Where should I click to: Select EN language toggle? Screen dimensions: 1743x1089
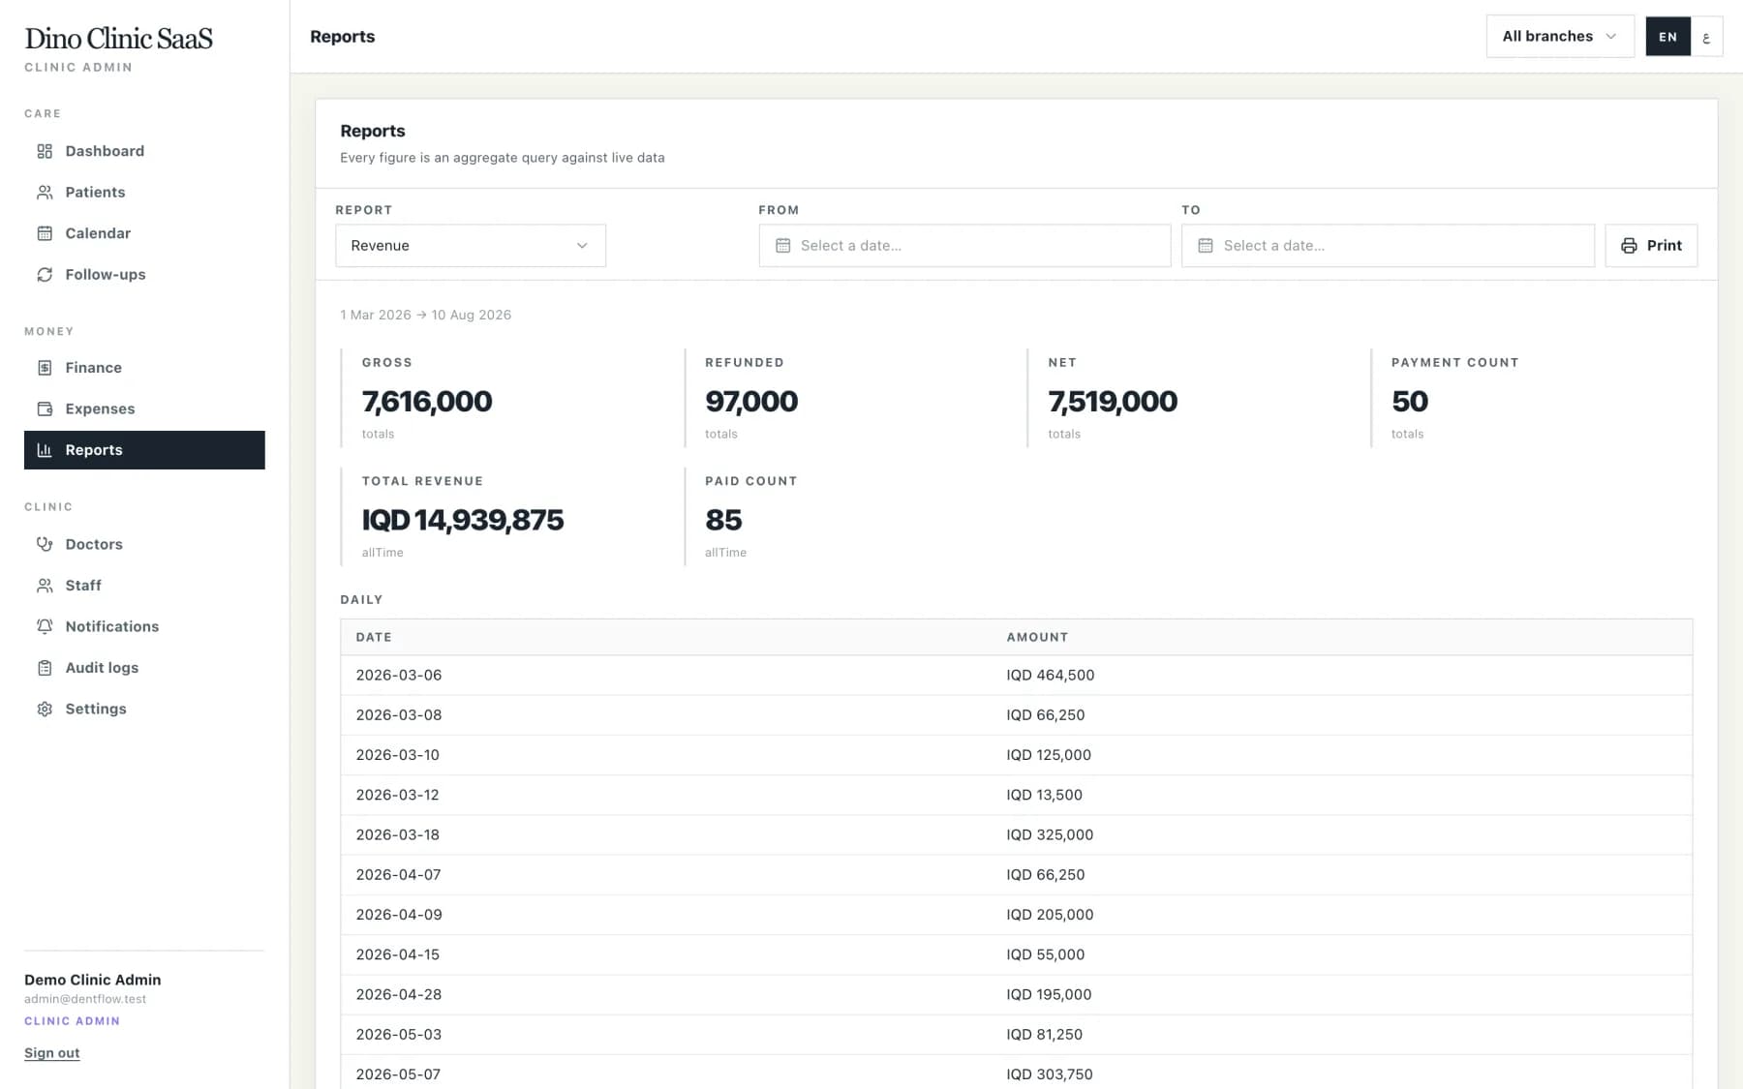(1667, 37)
